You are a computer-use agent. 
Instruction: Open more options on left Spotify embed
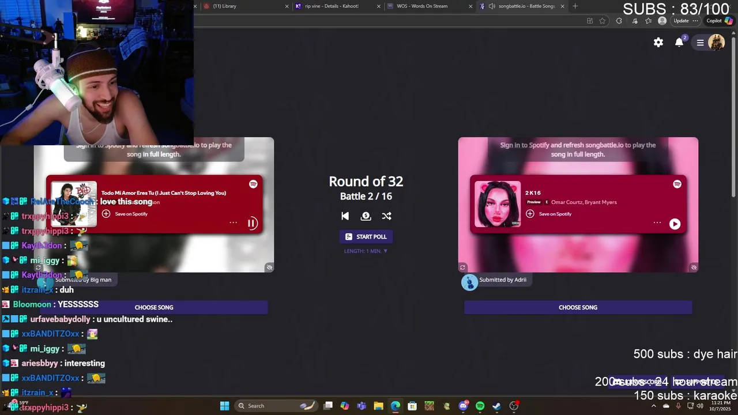233,222
